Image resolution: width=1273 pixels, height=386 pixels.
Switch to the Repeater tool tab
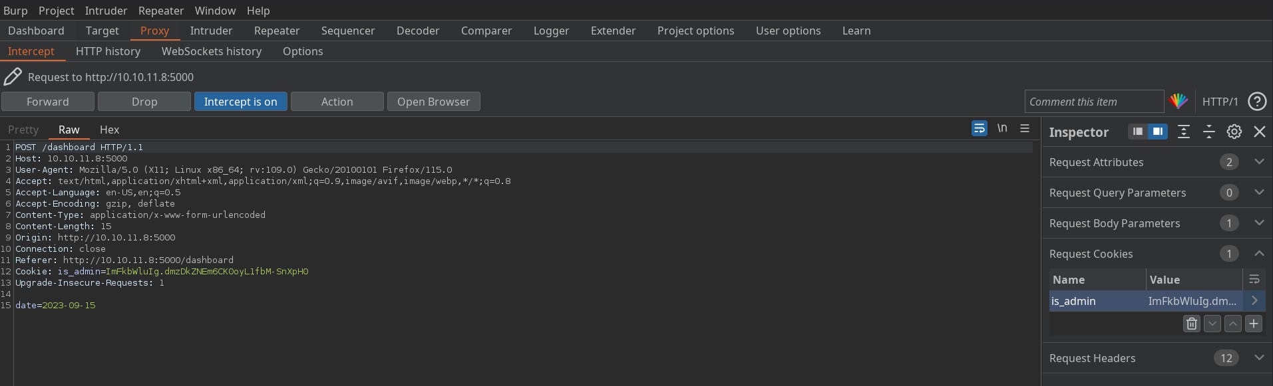click(x=277, y=31)
